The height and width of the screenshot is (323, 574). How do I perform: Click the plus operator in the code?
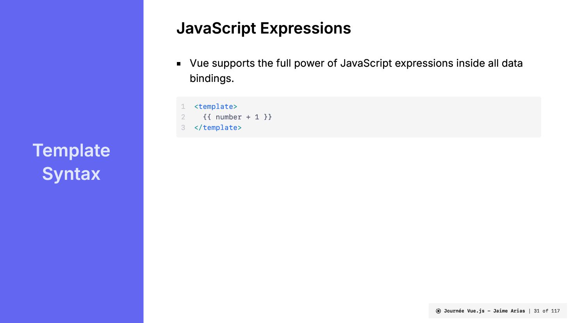248,117
